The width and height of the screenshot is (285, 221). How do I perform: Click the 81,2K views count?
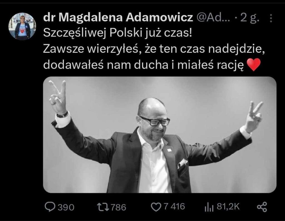(x=228, y=207)
